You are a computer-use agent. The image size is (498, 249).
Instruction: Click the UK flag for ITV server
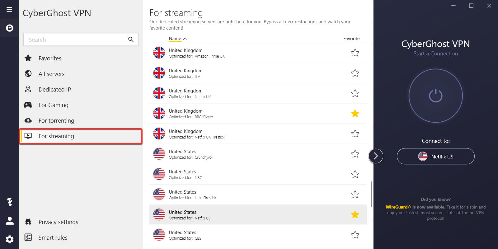tap(159, 73)
